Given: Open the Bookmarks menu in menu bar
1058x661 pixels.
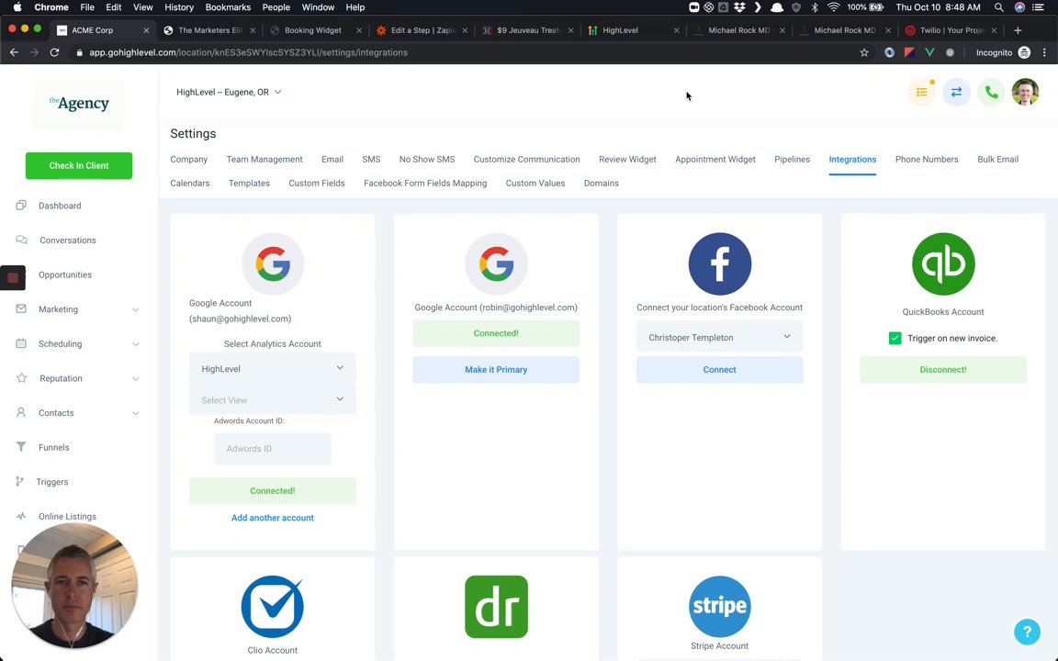Looking at the screenshot, I should (x=228, y=7).
